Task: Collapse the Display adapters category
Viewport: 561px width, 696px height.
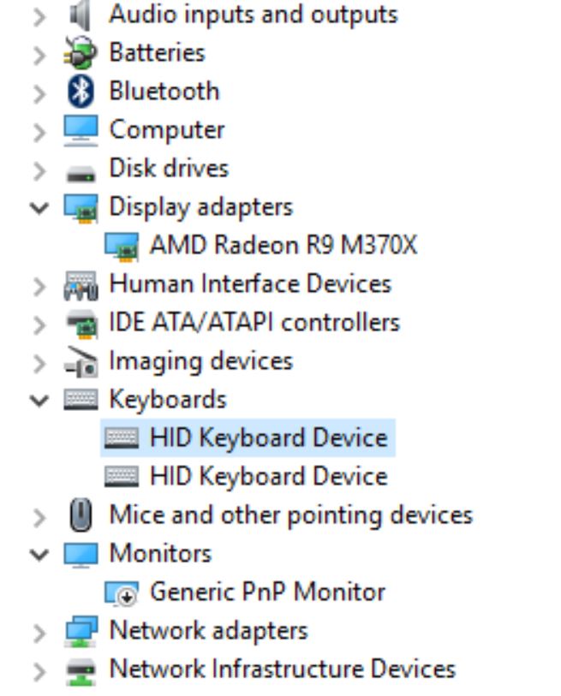Action: [x=39, y=207]
